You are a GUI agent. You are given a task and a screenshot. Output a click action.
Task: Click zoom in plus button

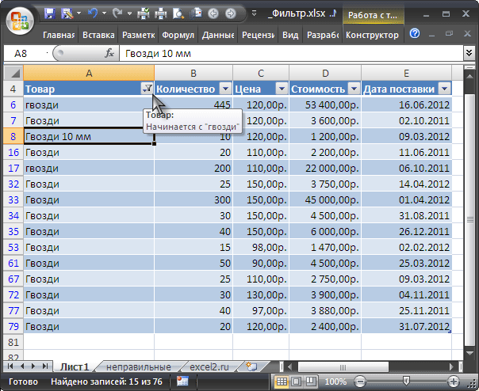click(453, 382)
